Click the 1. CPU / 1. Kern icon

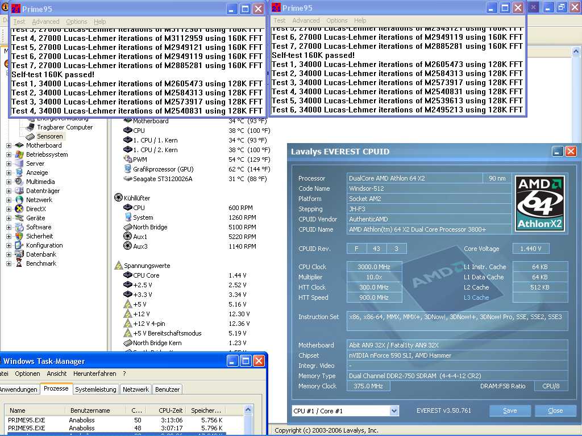(x=128, y=140)
